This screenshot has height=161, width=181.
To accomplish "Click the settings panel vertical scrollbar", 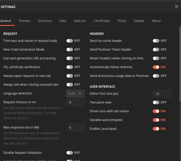I will coord(180,64).
